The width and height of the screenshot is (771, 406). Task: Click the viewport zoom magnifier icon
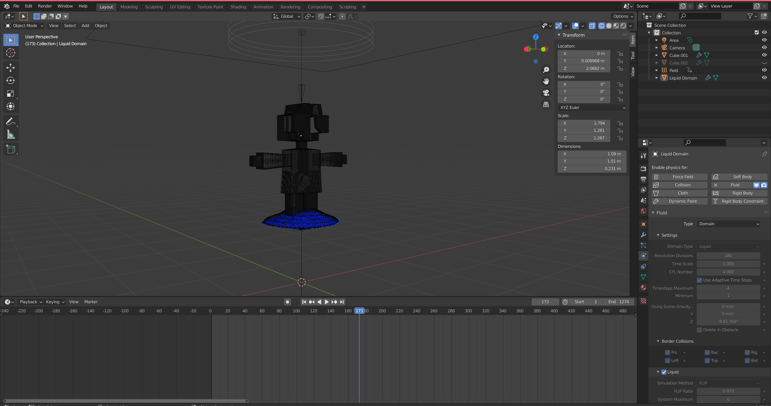tap(546, 70)
